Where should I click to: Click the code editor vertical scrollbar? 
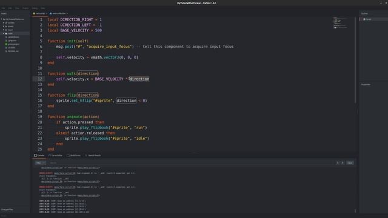355,60
